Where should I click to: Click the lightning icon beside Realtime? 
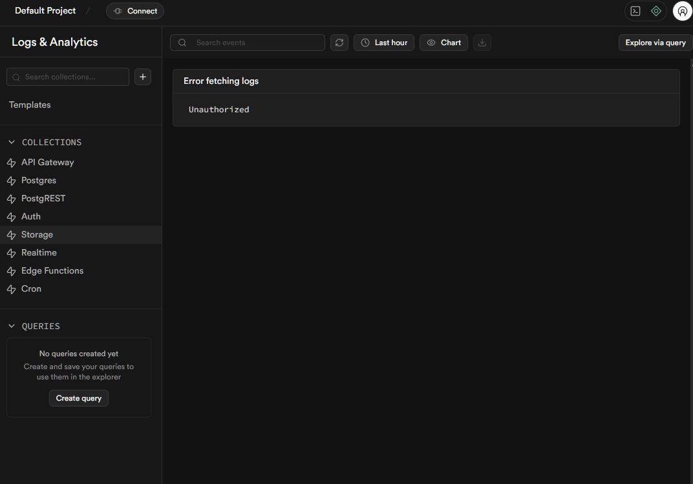pos(12,253)
